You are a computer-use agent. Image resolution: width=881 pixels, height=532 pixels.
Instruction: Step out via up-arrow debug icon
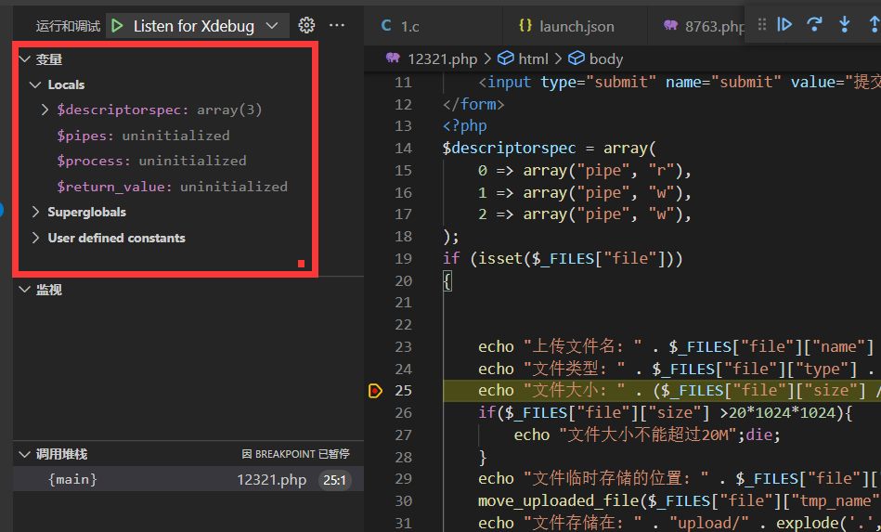(x=875, y=24)
